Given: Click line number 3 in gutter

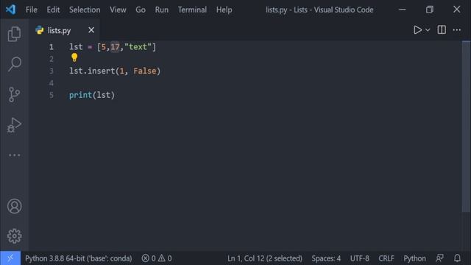Looking at the screenshot, I should tap(52, 71).
